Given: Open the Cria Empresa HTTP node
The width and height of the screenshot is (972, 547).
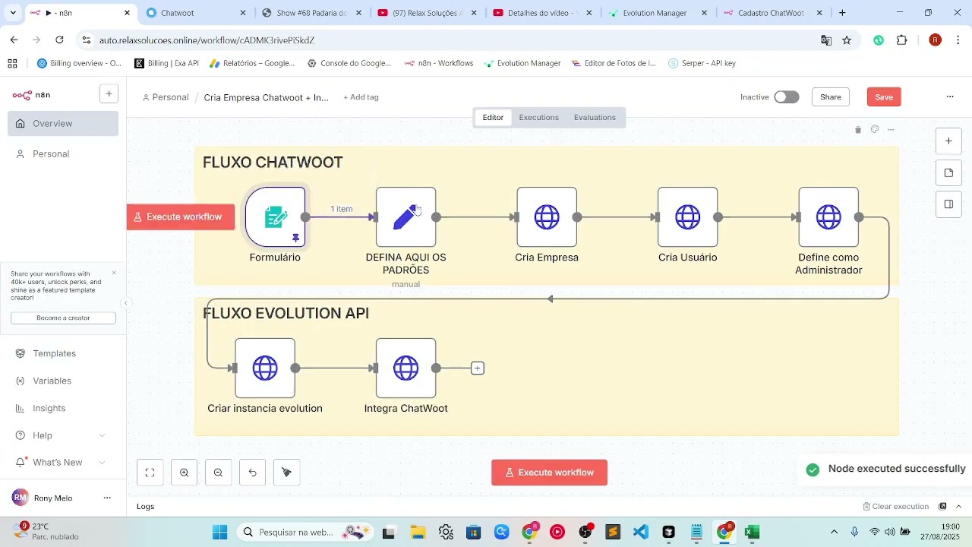Looking at the screenshot, I should (x=547, y=217).
